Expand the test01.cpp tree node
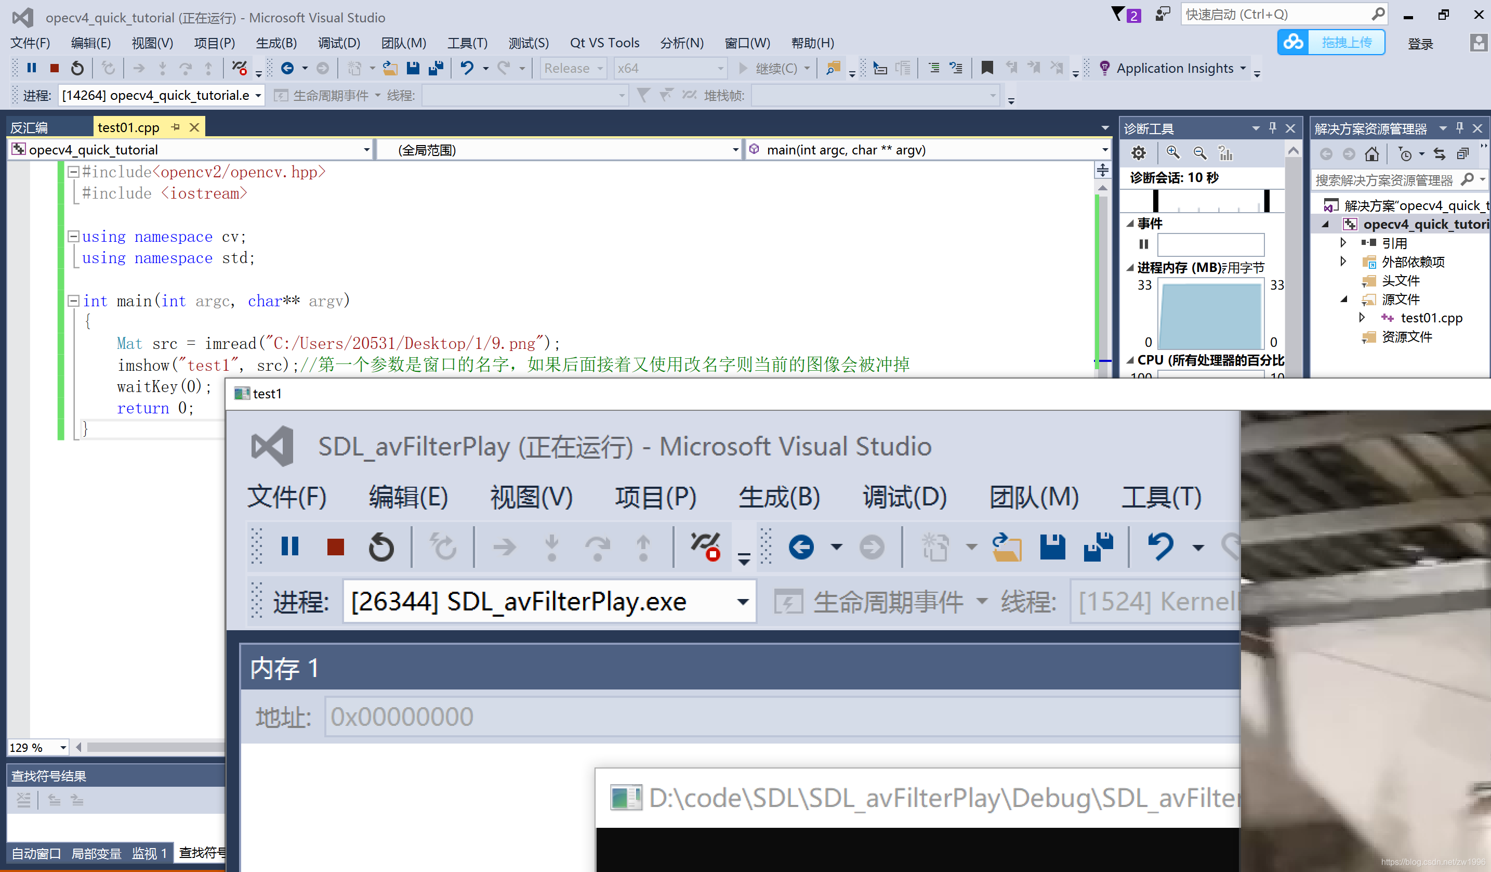1491x872 pixels. pyautogui.click(x=1363, y=318)
